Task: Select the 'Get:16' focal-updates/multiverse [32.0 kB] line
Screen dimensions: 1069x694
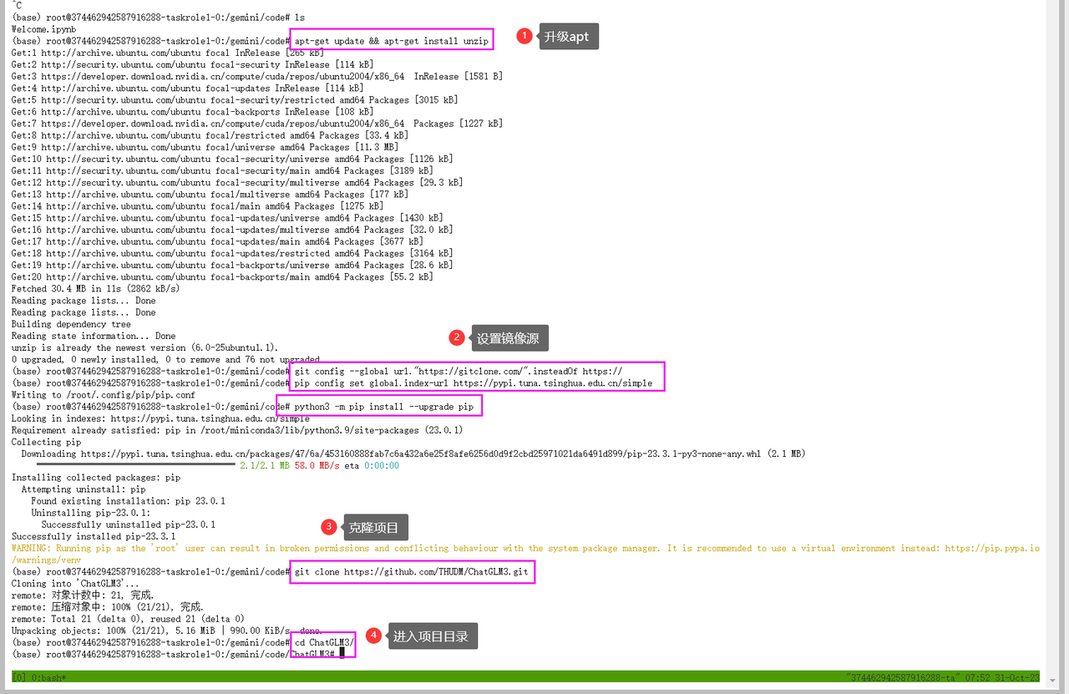Action: [232, 230]
